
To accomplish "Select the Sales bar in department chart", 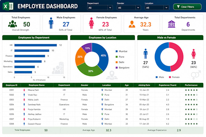I will [23, 72].
